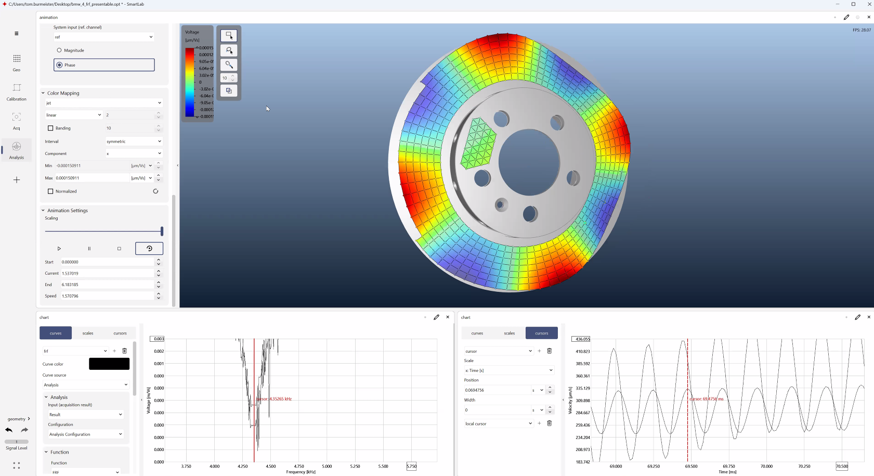
Task: Tick the Normalized checkbox
Action: (x=50, y=191)
